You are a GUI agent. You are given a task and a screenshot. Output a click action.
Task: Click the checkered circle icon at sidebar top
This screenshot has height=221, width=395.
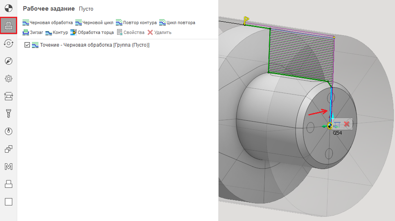point(9,8)
